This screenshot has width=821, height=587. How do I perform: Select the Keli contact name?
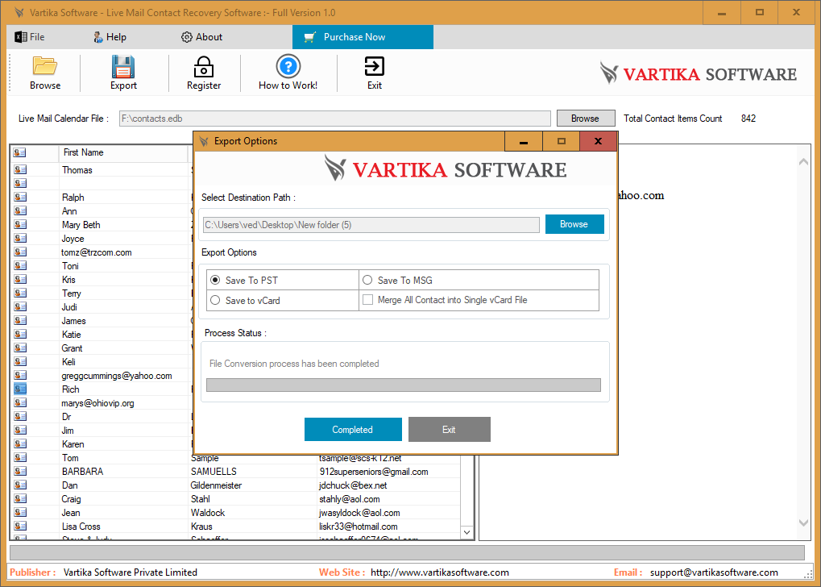pos(68,361)
